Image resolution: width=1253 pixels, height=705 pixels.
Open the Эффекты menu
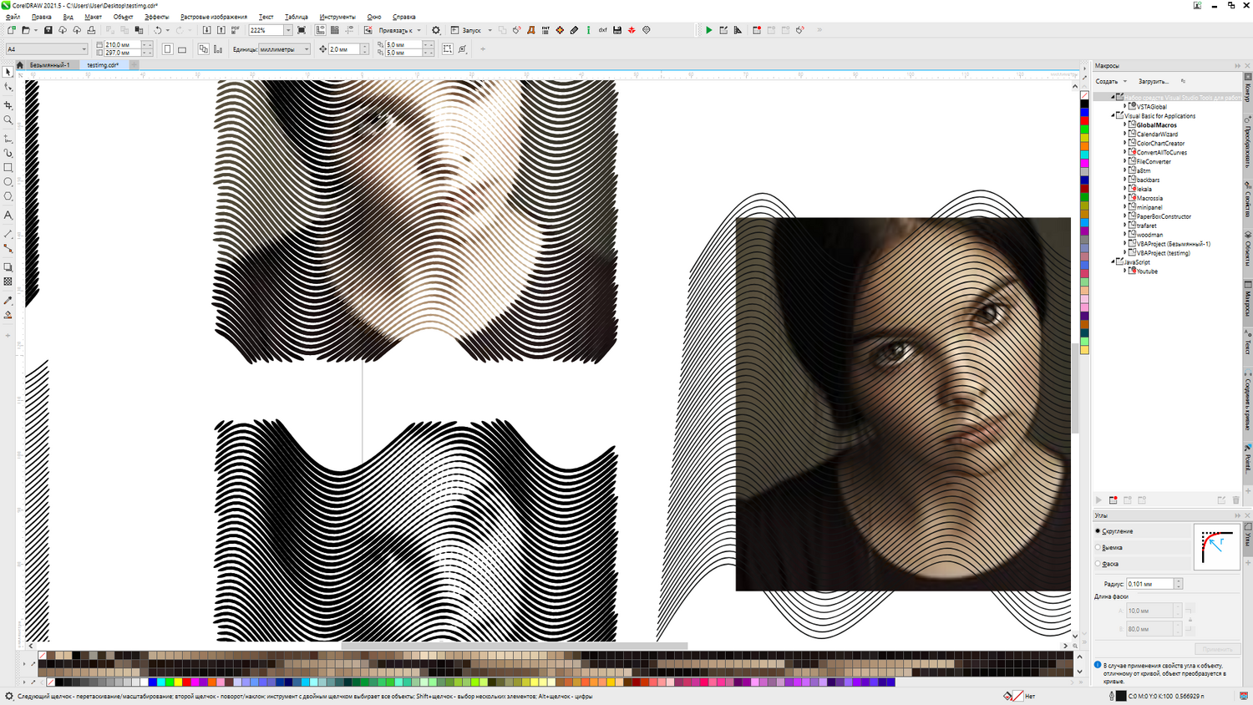pyautogui.click(x=156, y=17)
